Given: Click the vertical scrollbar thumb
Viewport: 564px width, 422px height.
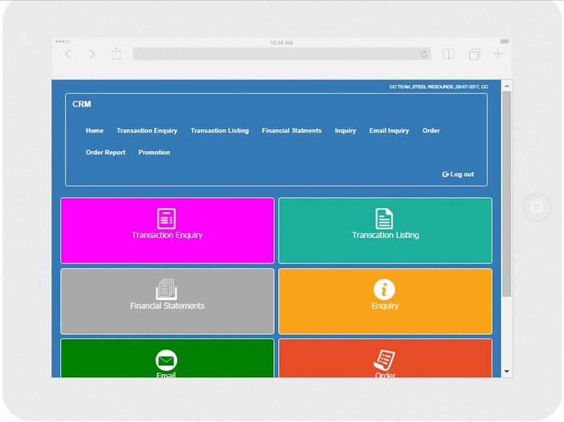Looking at the screenshot, I should (507, 194).
